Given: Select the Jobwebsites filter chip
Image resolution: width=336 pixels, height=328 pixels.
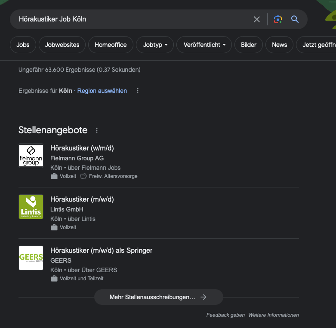Looking at the screenshot, I should 62,45.
